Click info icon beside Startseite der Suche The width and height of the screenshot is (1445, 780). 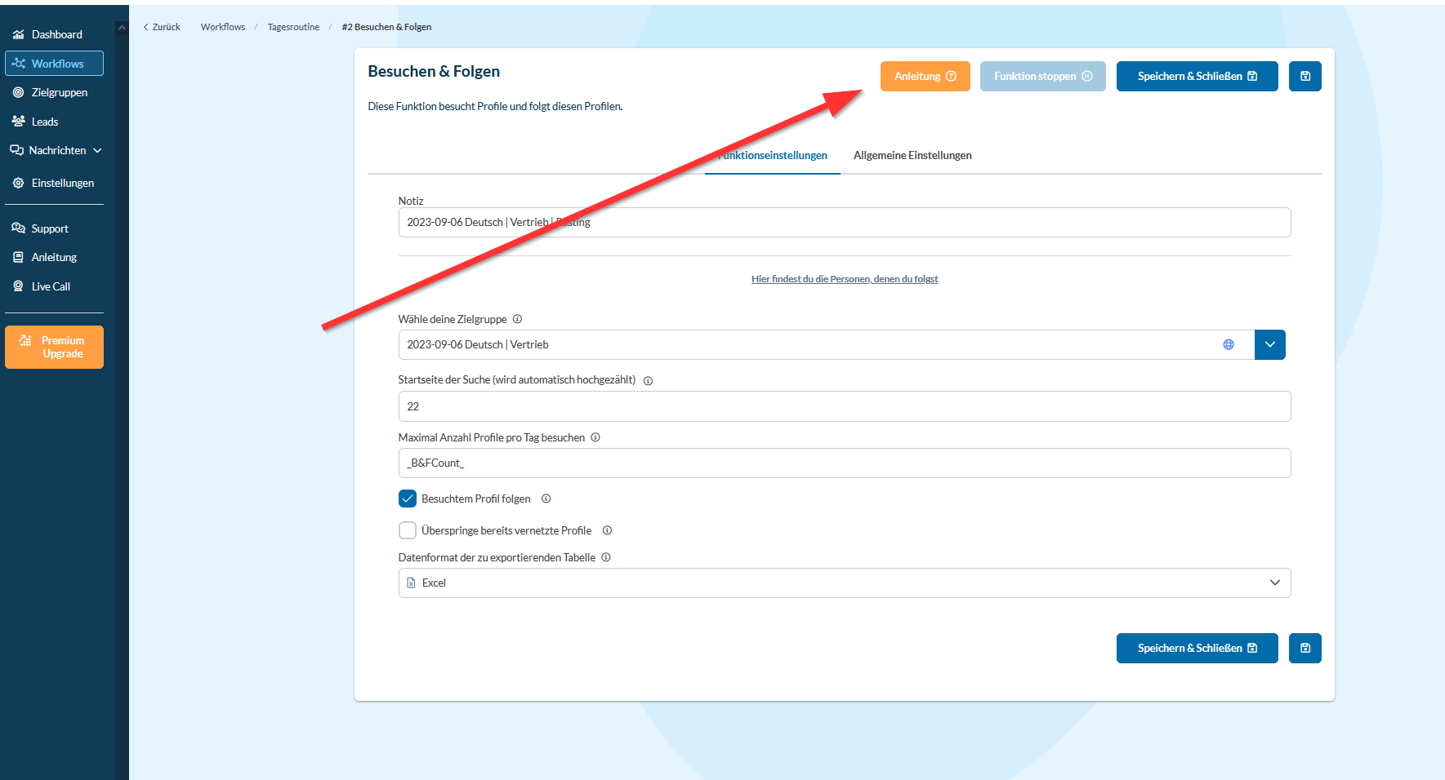point(648,381)
